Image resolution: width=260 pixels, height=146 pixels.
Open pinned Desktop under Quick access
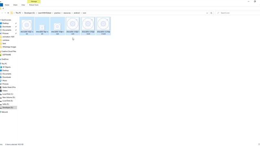pos(5,24)
